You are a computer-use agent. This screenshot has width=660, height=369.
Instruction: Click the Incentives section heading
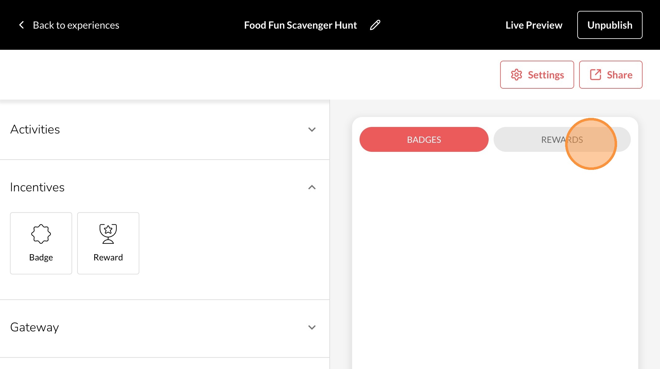(x=37, y=187)
